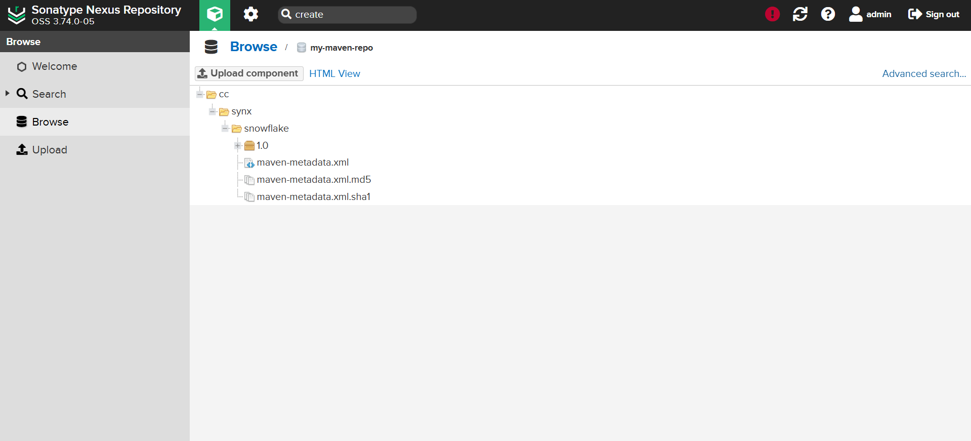971x441 pixels.
Task: Click the my-maven-repo repository icon
Action: coord(302,48)
